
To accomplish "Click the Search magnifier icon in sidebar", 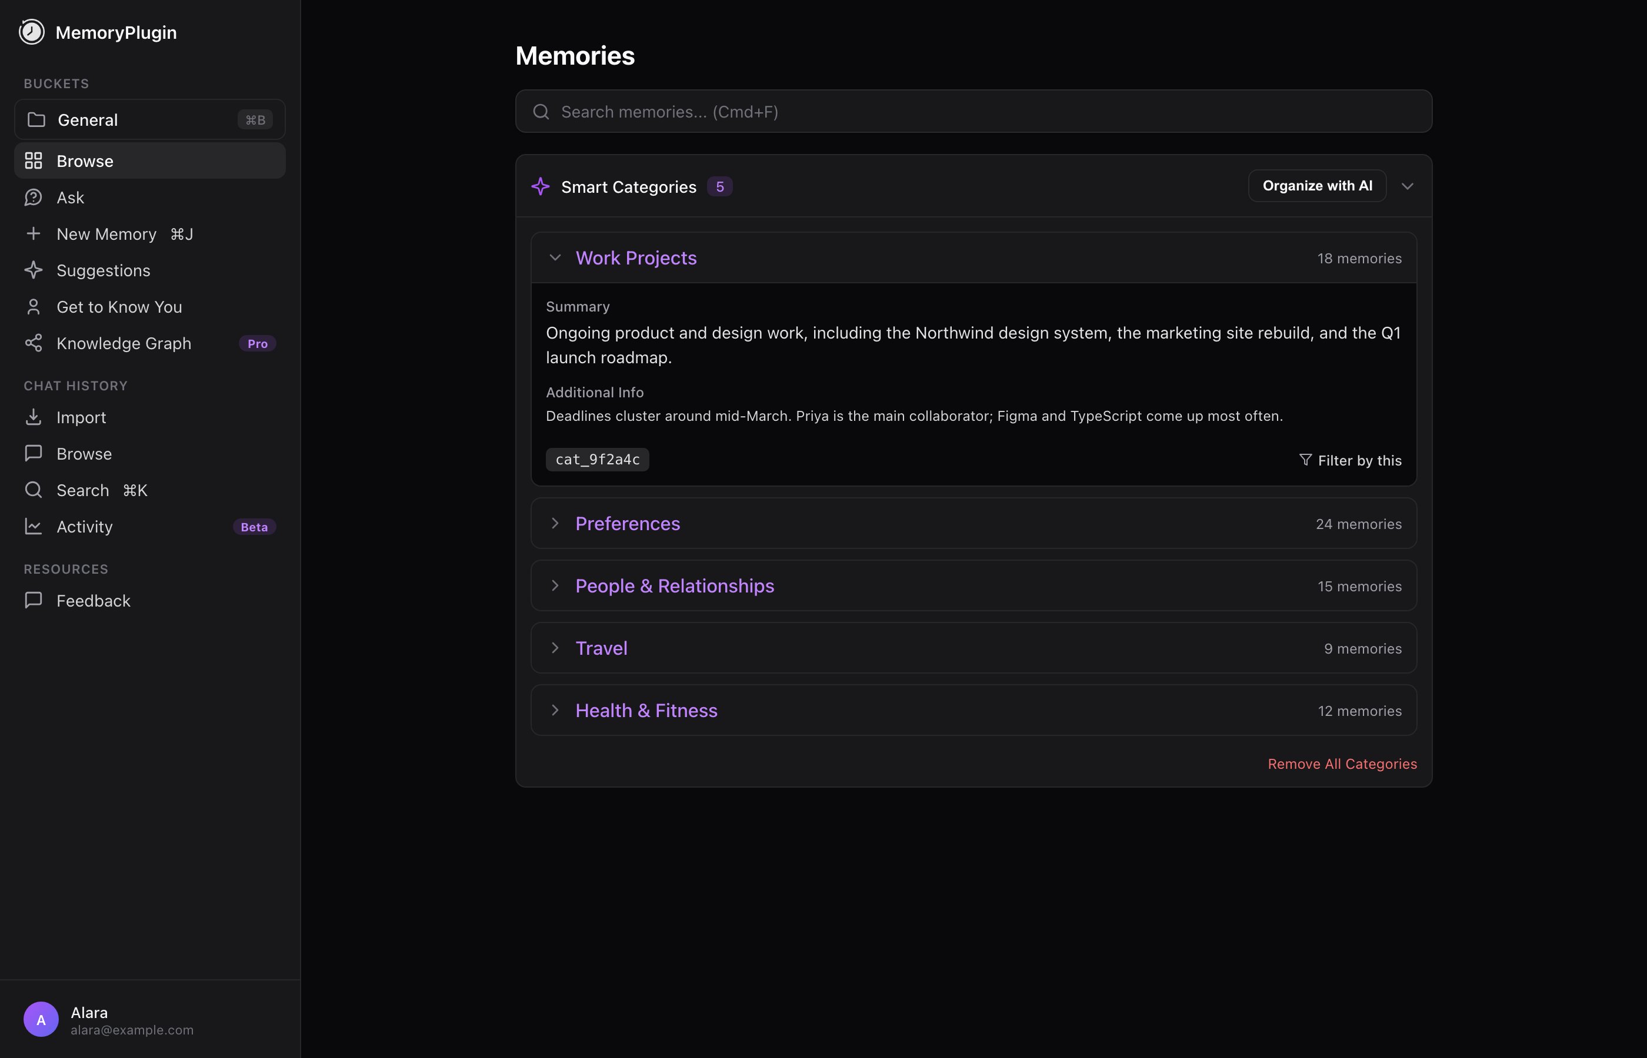I will tap(34, 490).
